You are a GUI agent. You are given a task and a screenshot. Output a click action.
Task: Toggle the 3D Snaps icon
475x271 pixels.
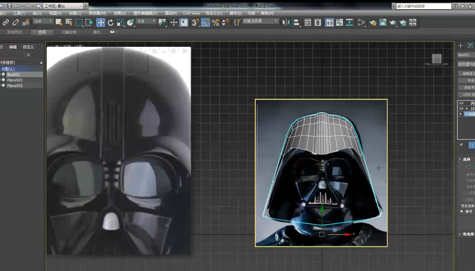coord(195,22)
